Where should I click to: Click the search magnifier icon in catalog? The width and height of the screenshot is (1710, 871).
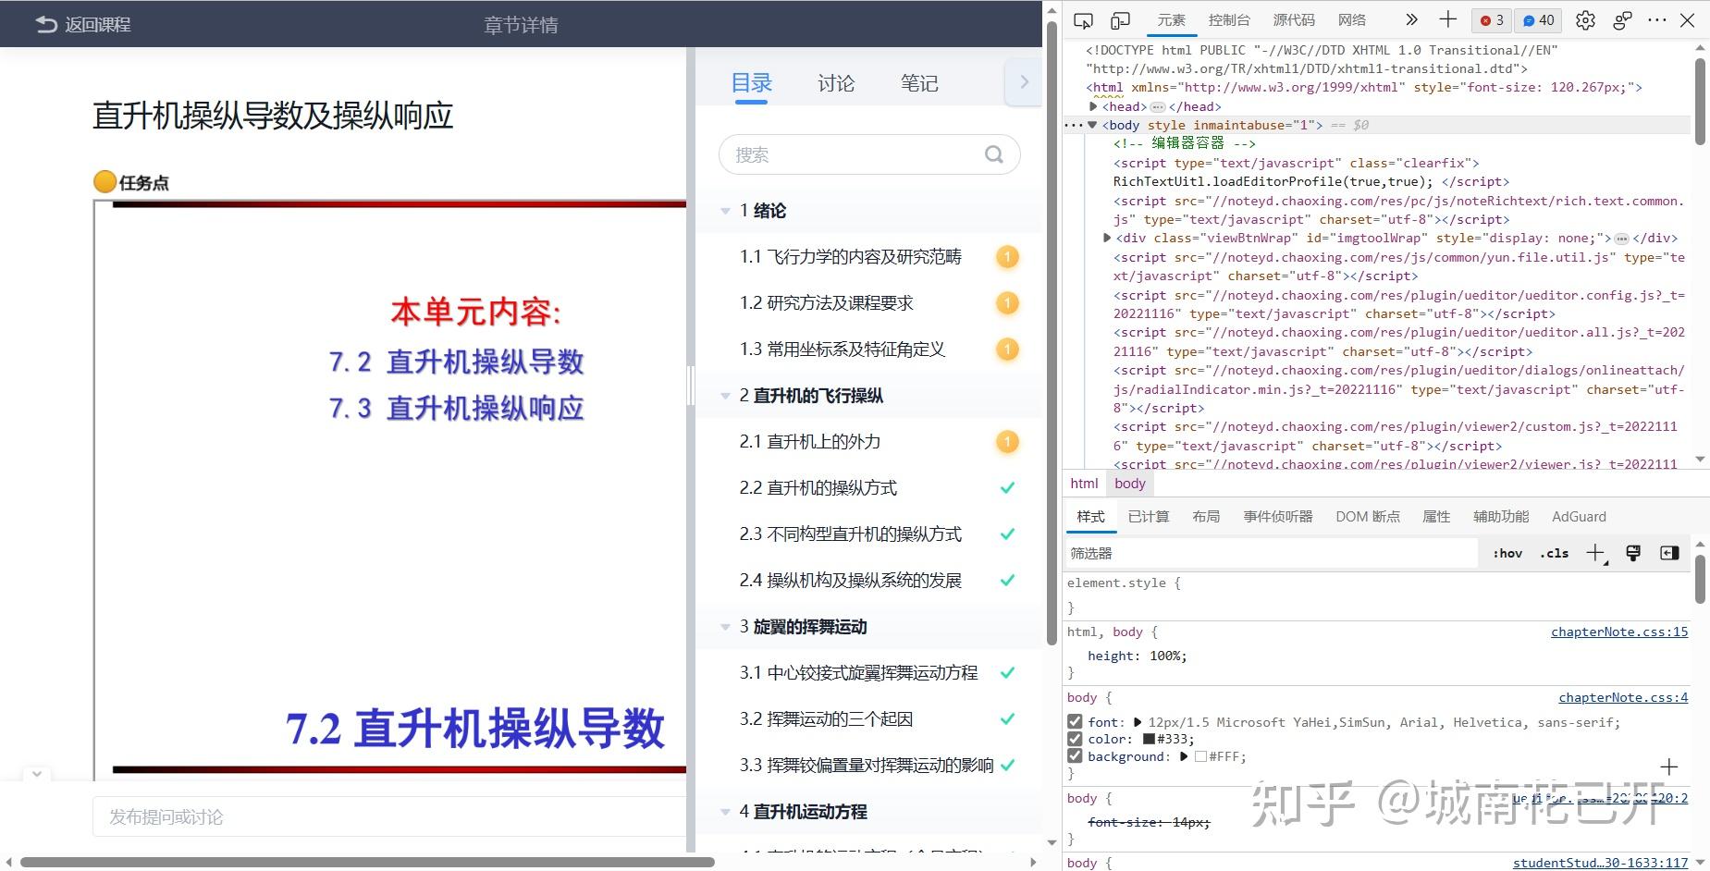[x=994, y=154]
